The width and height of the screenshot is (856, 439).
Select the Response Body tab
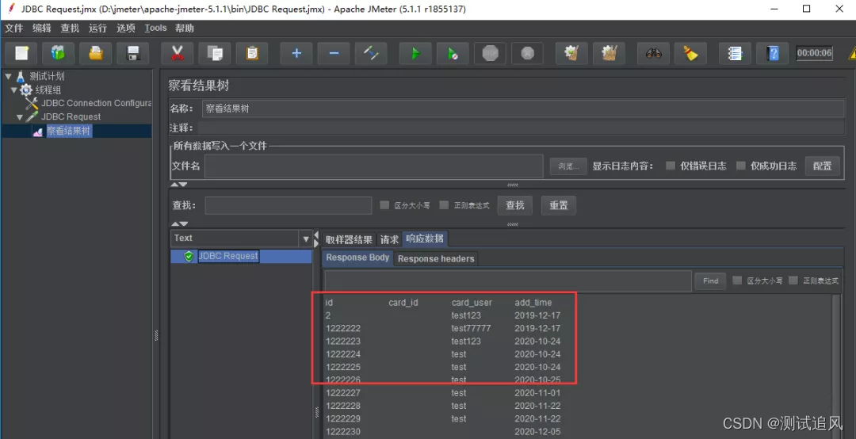pyautogui.click(x=357, y=258)
